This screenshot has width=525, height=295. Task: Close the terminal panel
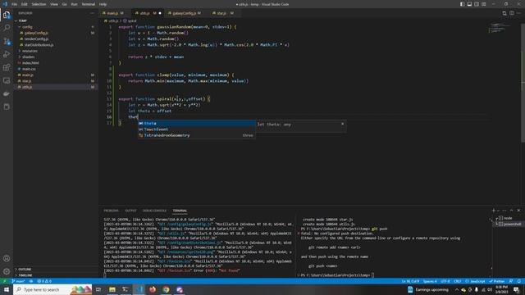tap(518, 211)
